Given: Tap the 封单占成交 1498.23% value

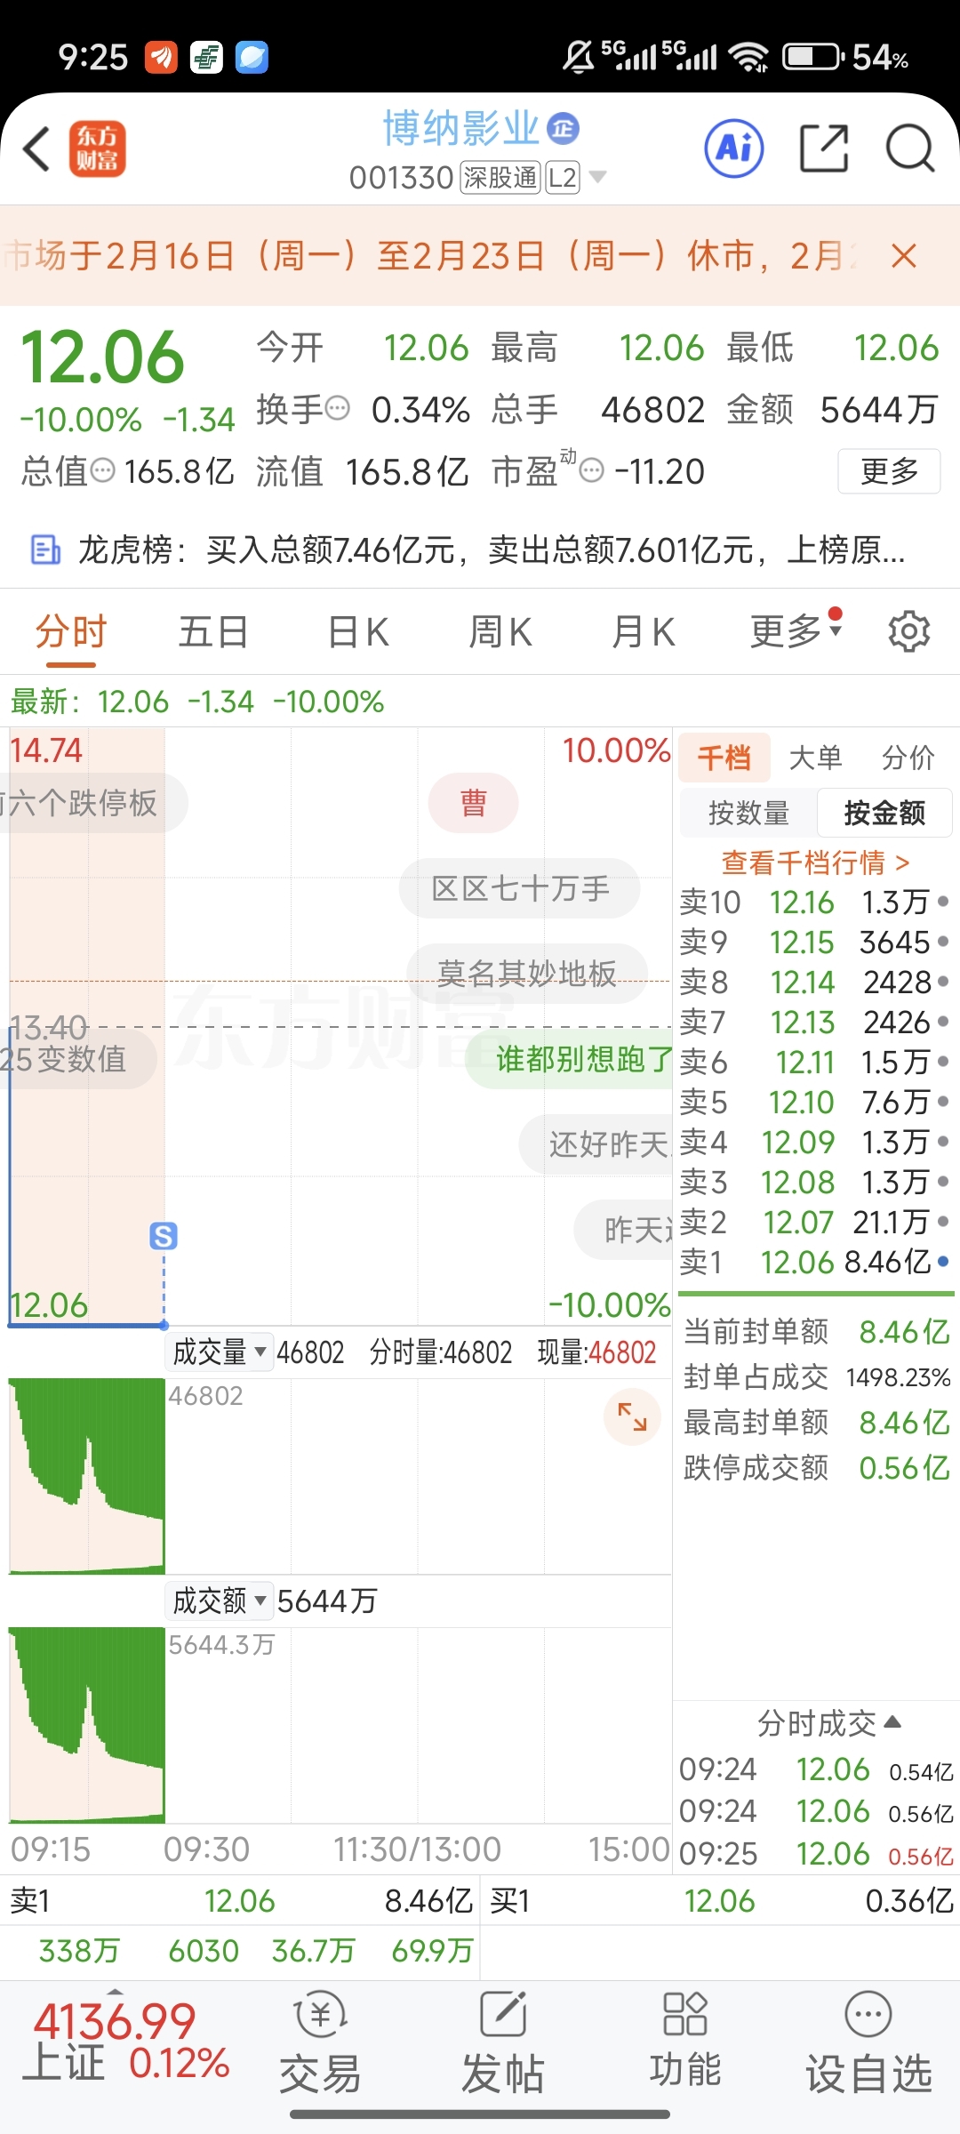Looking at the screenshot, I should (x=898, y=1377).
